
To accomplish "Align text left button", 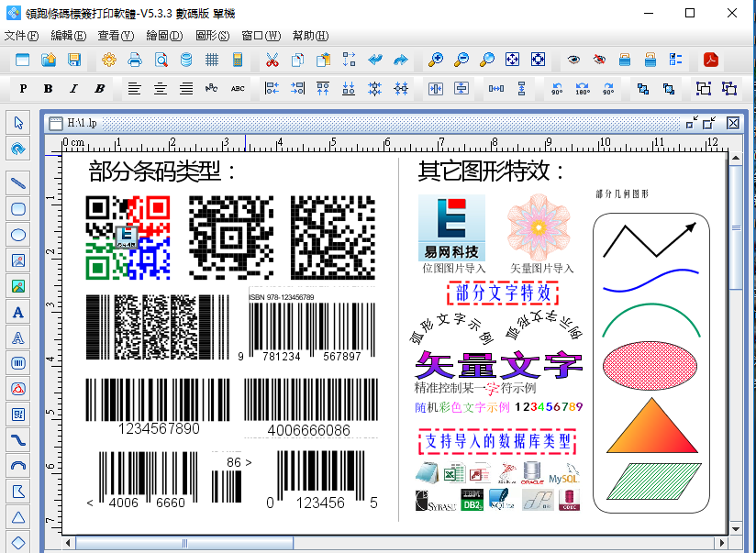I will tap(135, 89).
